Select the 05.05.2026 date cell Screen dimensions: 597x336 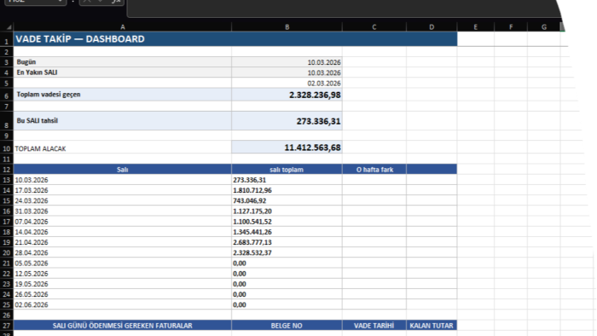click(x=123, y=263)
